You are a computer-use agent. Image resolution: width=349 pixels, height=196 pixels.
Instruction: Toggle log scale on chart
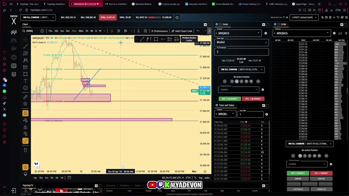click(x=201, y=178)
